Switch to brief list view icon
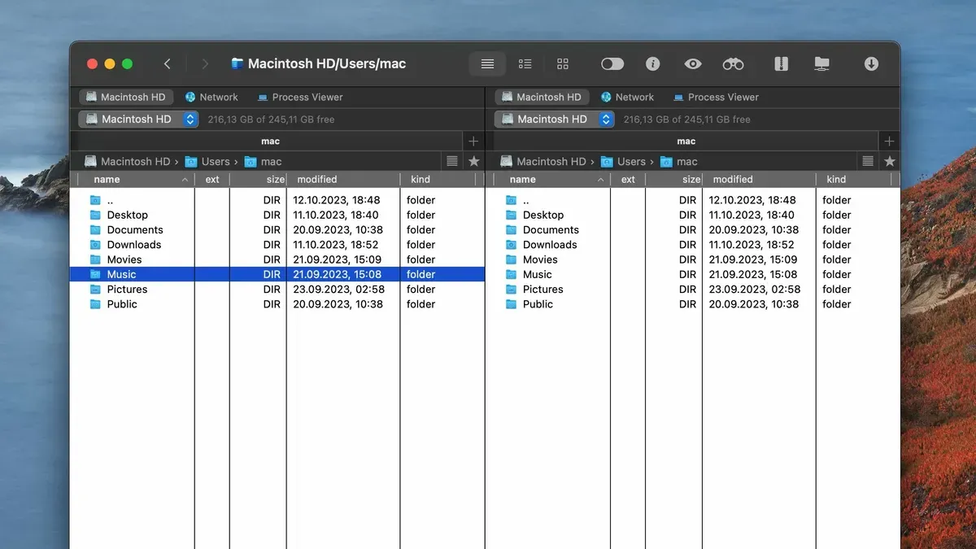 (525, 63)
